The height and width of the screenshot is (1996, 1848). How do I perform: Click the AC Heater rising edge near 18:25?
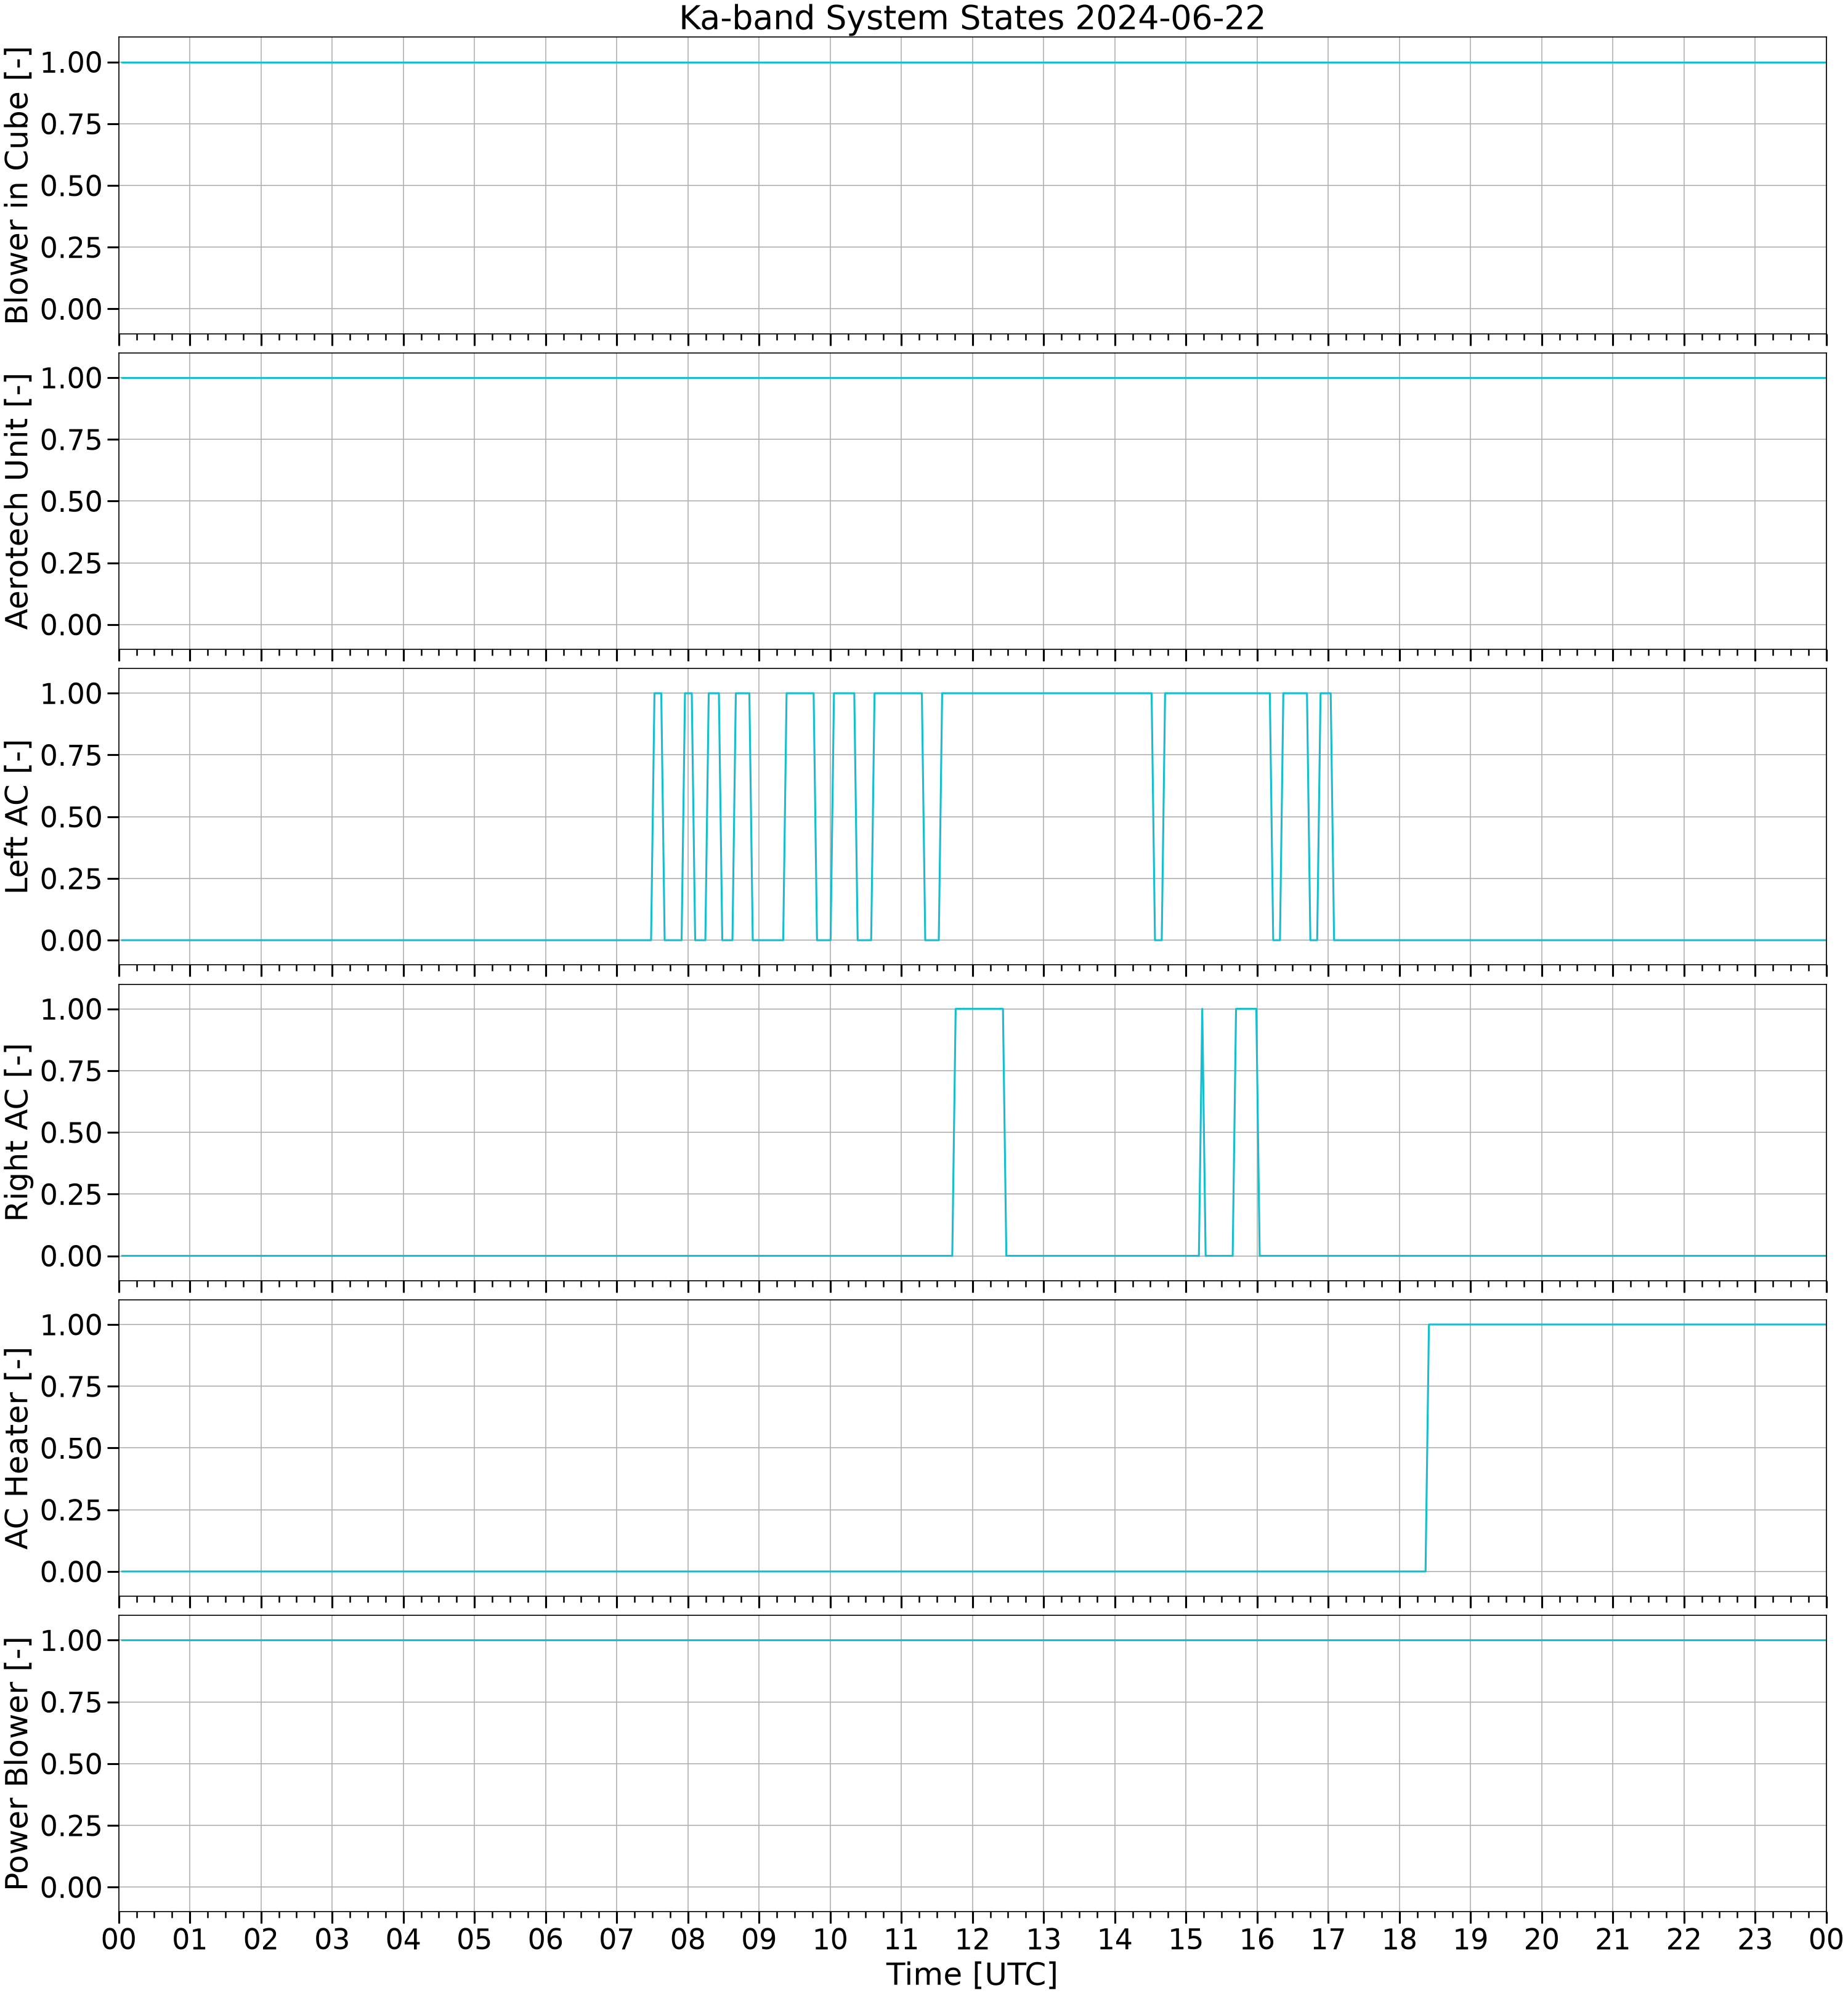[x=1427, y=1448]
